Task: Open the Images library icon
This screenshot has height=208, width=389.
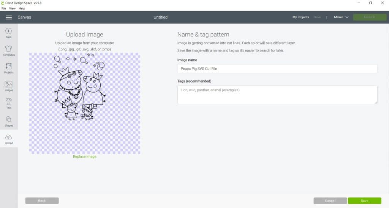Action: 9,84
